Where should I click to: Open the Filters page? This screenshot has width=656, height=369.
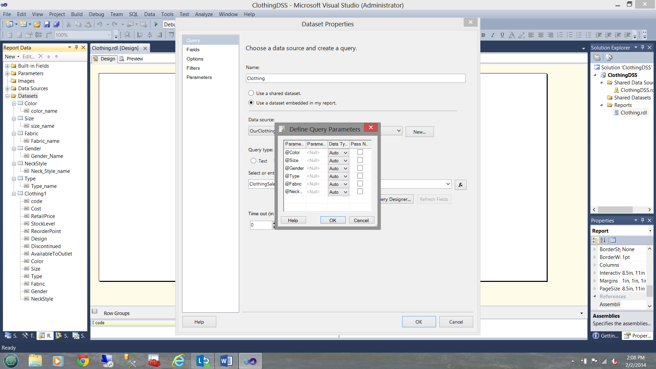tap(193, 68)
